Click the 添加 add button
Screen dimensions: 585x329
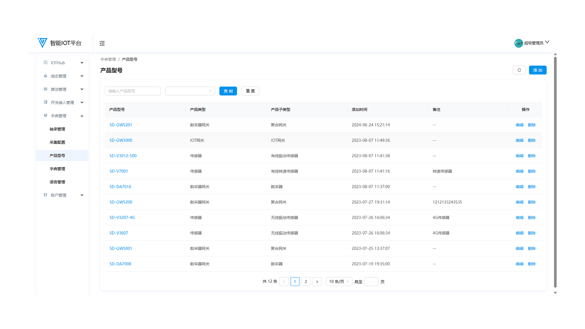pos(537,70)
